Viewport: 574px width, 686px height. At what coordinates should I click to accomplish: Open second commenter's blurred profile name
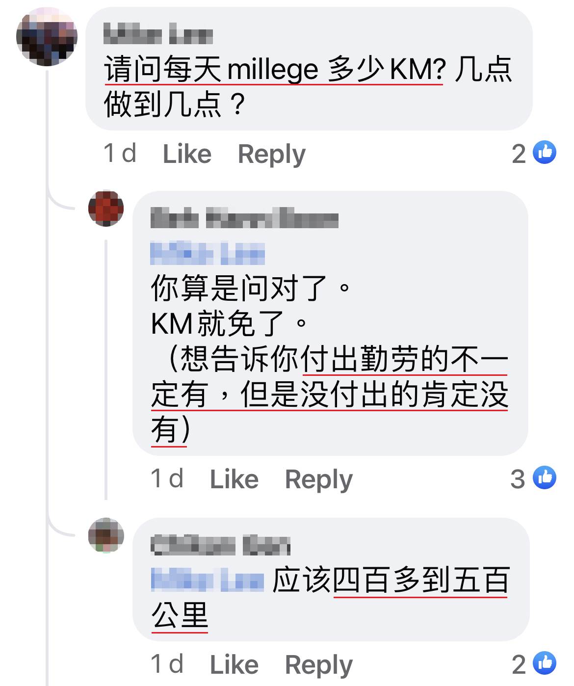[x=244, y=218]
